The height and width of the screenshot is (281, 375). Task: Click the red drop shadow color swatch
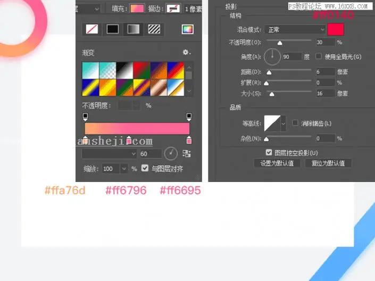tap(336, 29)
